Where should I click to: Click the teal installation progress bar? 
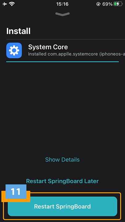point(62,62)
